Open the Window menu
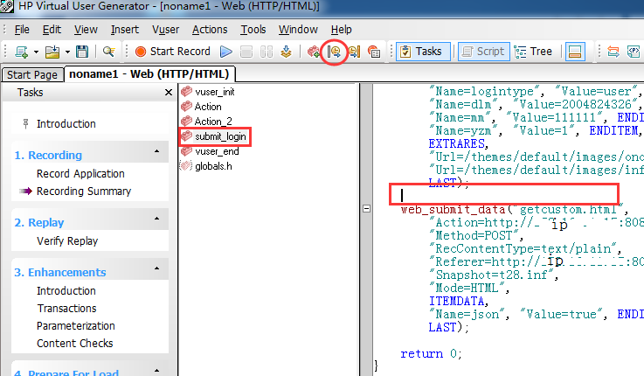 [298, 30]
